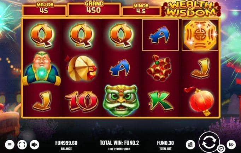
Task: Select the golden octagon scatter symbol
Action: coord(200,35)
